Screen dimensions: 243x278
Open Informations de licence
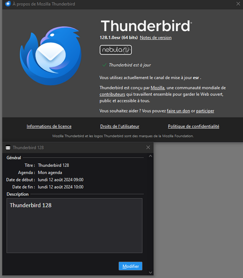(x=49, y=127)
